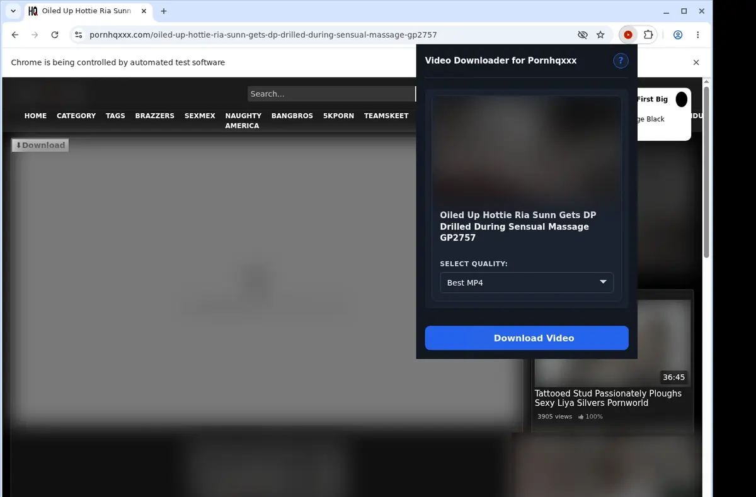Open the Best MP4 quality dropdown
Image resolution: width=756 pixels, height=497 pixels.
(527, 282)
